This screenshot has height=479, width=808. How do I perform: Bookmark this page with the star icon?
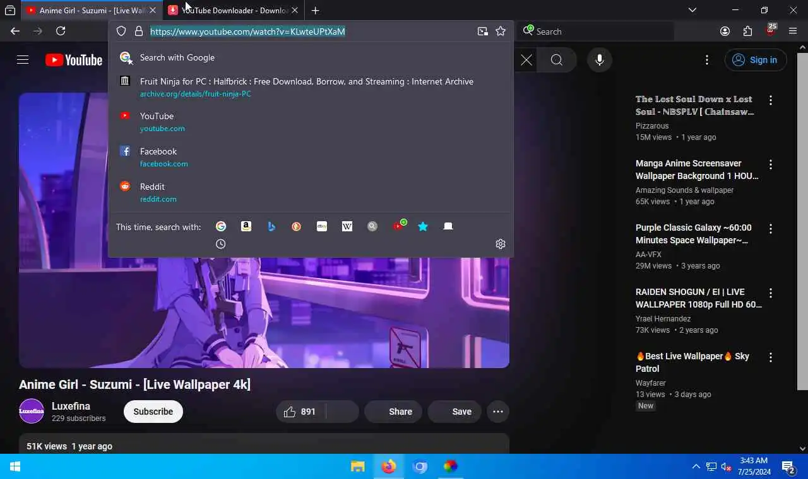tap(501, 31)
